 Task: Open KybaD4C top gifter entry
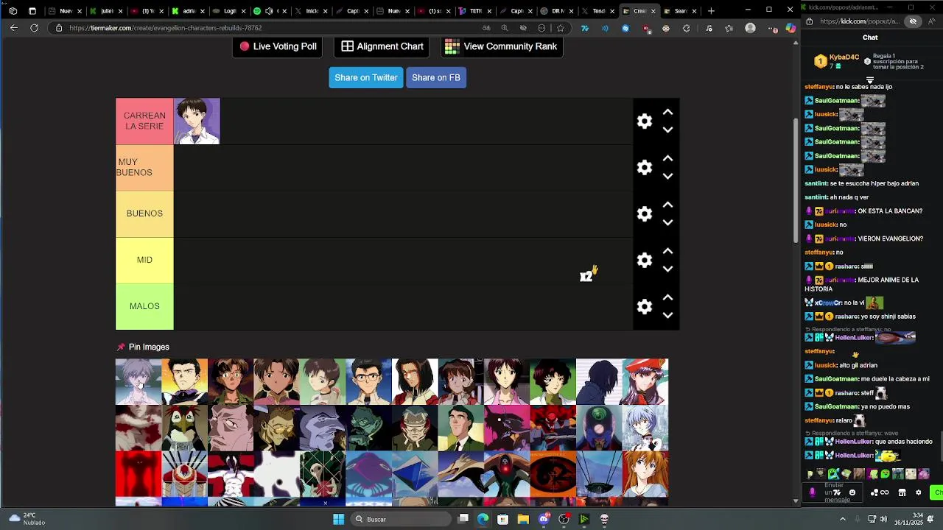837,61
